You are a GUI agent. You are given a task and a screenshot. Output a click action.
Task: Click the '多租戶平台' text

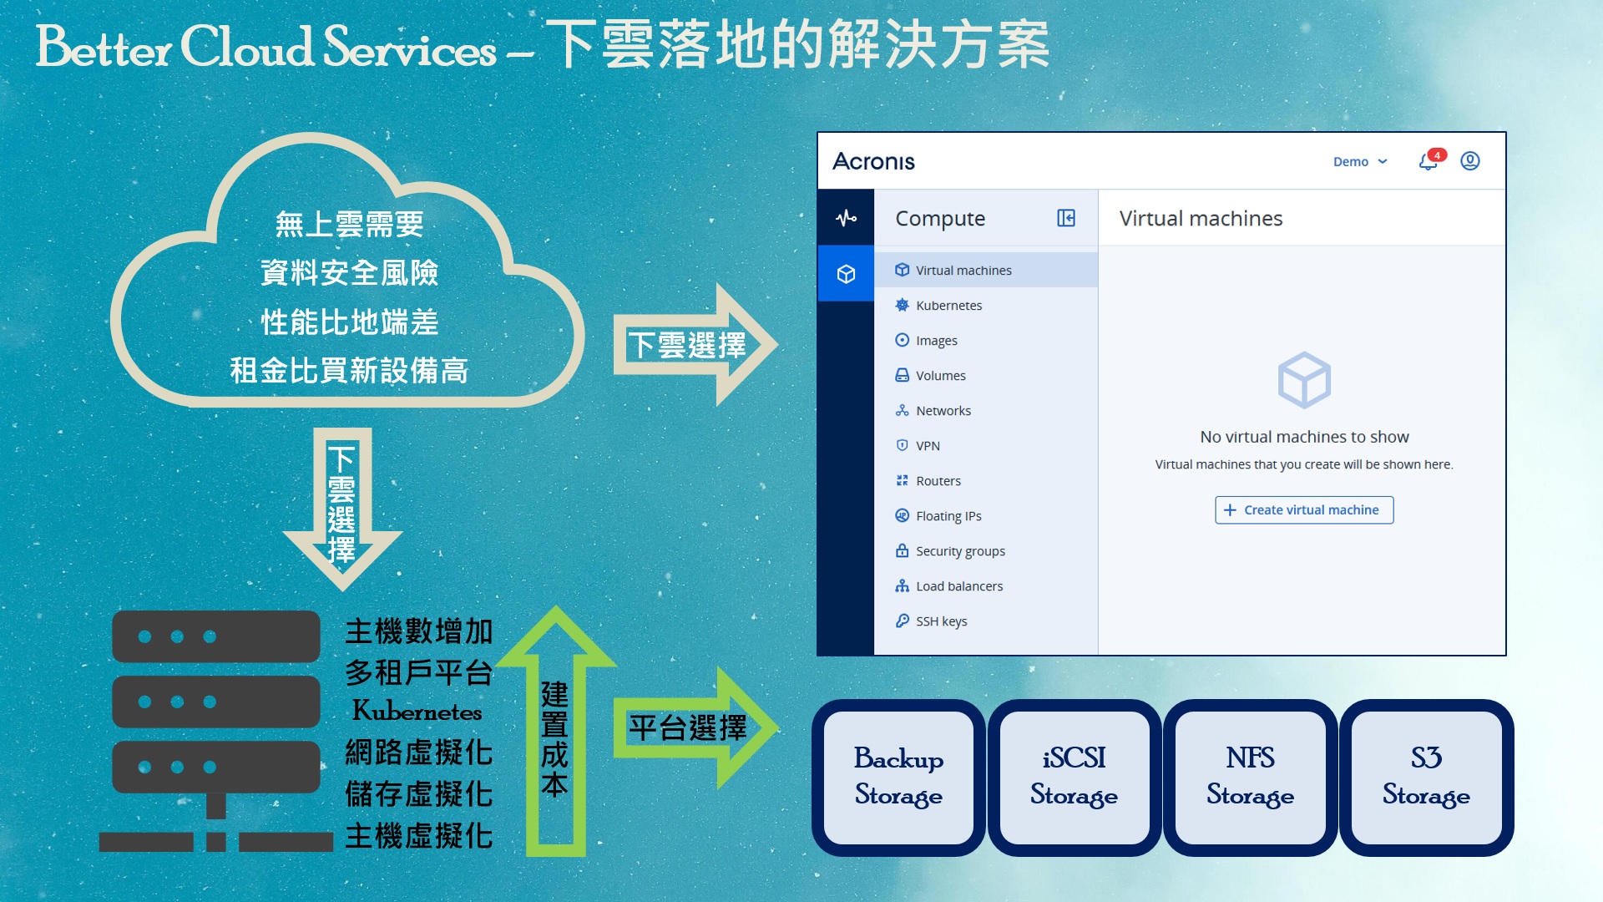pyautogui.click(x=419, y=672)
